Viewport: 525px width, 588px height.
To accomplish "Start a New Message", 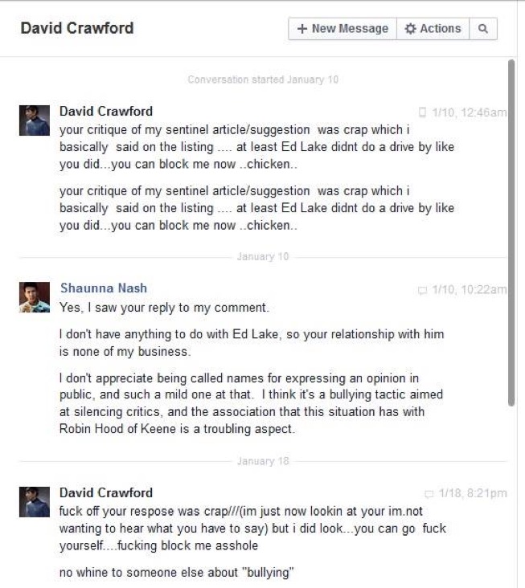I will click(342, 28).
